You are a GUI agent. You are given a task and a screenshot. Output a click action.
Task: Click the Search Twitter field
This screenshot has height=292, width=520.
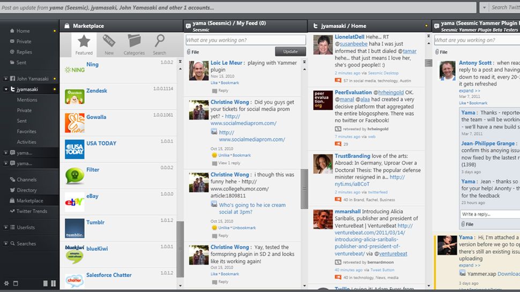[506, 7]
